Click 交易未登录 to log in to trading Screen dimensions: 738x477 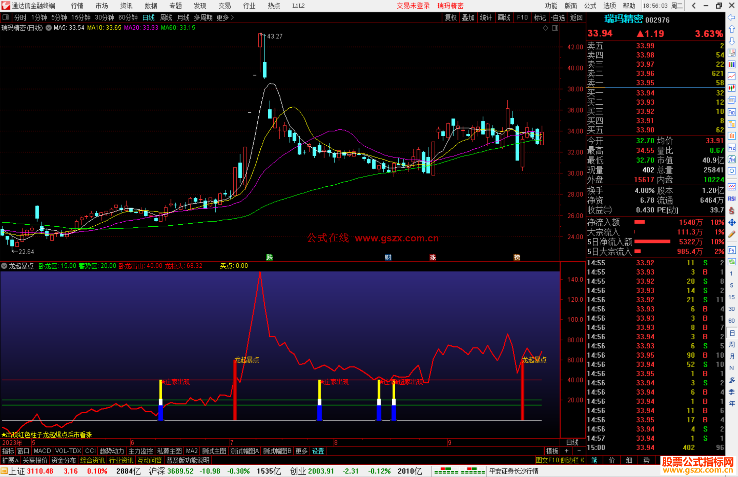(413, 5)
